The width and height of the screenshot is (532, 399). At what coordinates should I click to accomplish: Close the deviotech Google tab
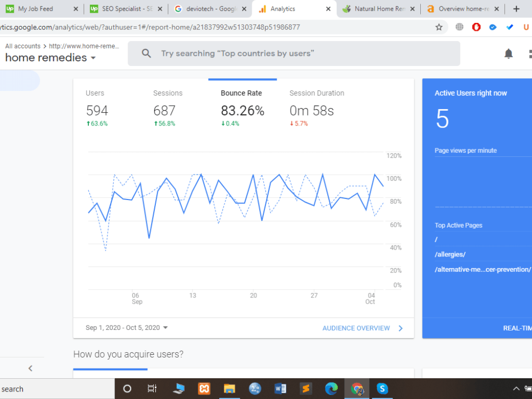244,9
